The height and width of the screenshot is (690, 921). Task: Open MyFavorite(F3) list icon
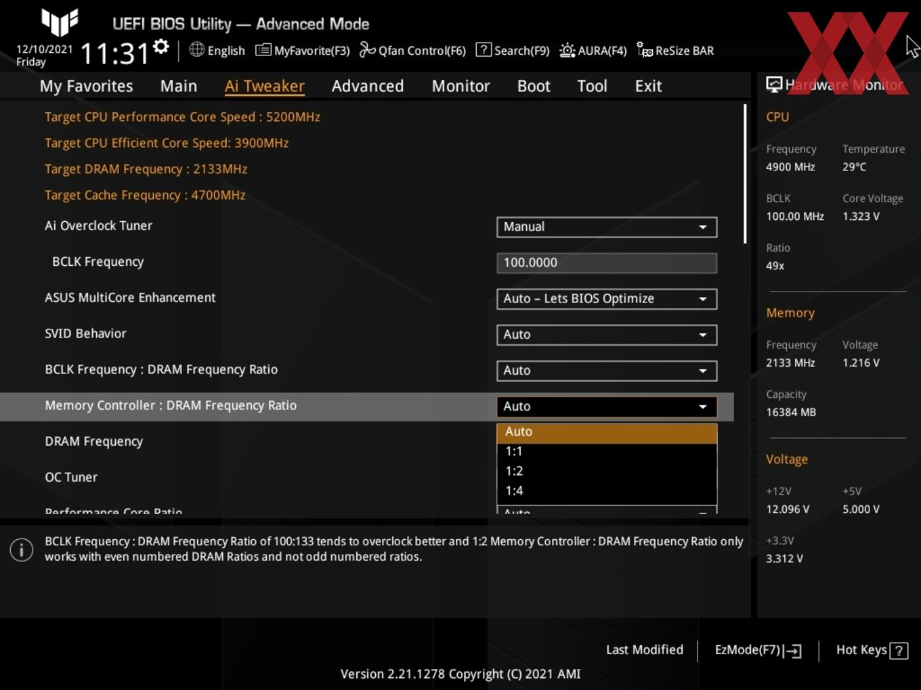pyautogui.click(x=263, y=50)
